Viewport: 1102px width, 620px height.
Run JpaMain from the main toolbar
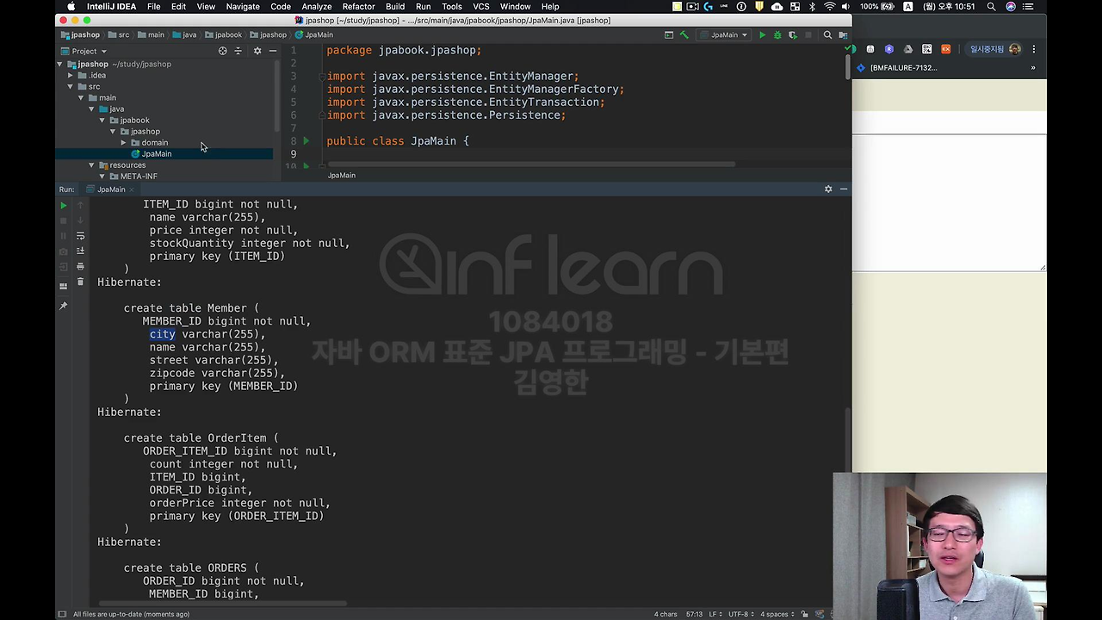click(762, 35)
